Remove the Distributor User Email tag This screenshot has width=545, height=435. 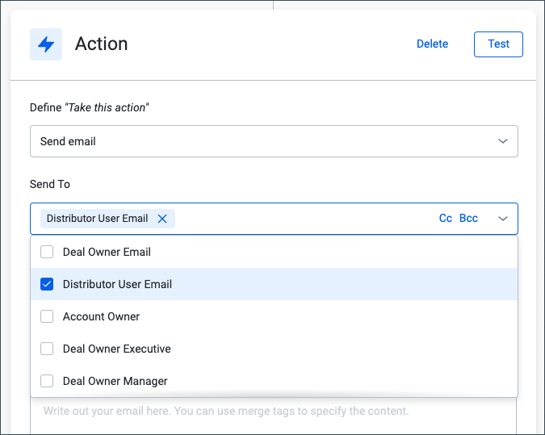(x=162, y=219)
